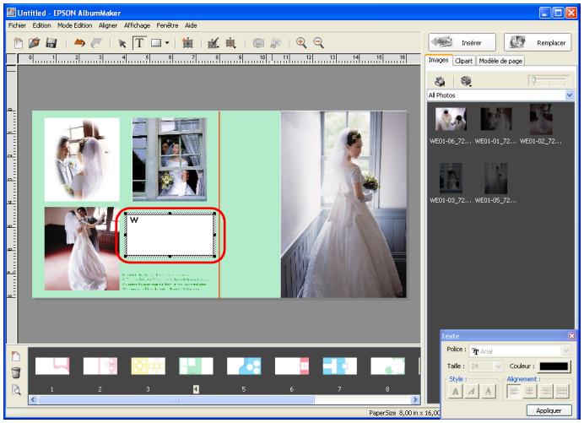The image size is (584, 423).
Task: Toggle the underline style button
Action: pyautogui.click(x=489, y=392)
